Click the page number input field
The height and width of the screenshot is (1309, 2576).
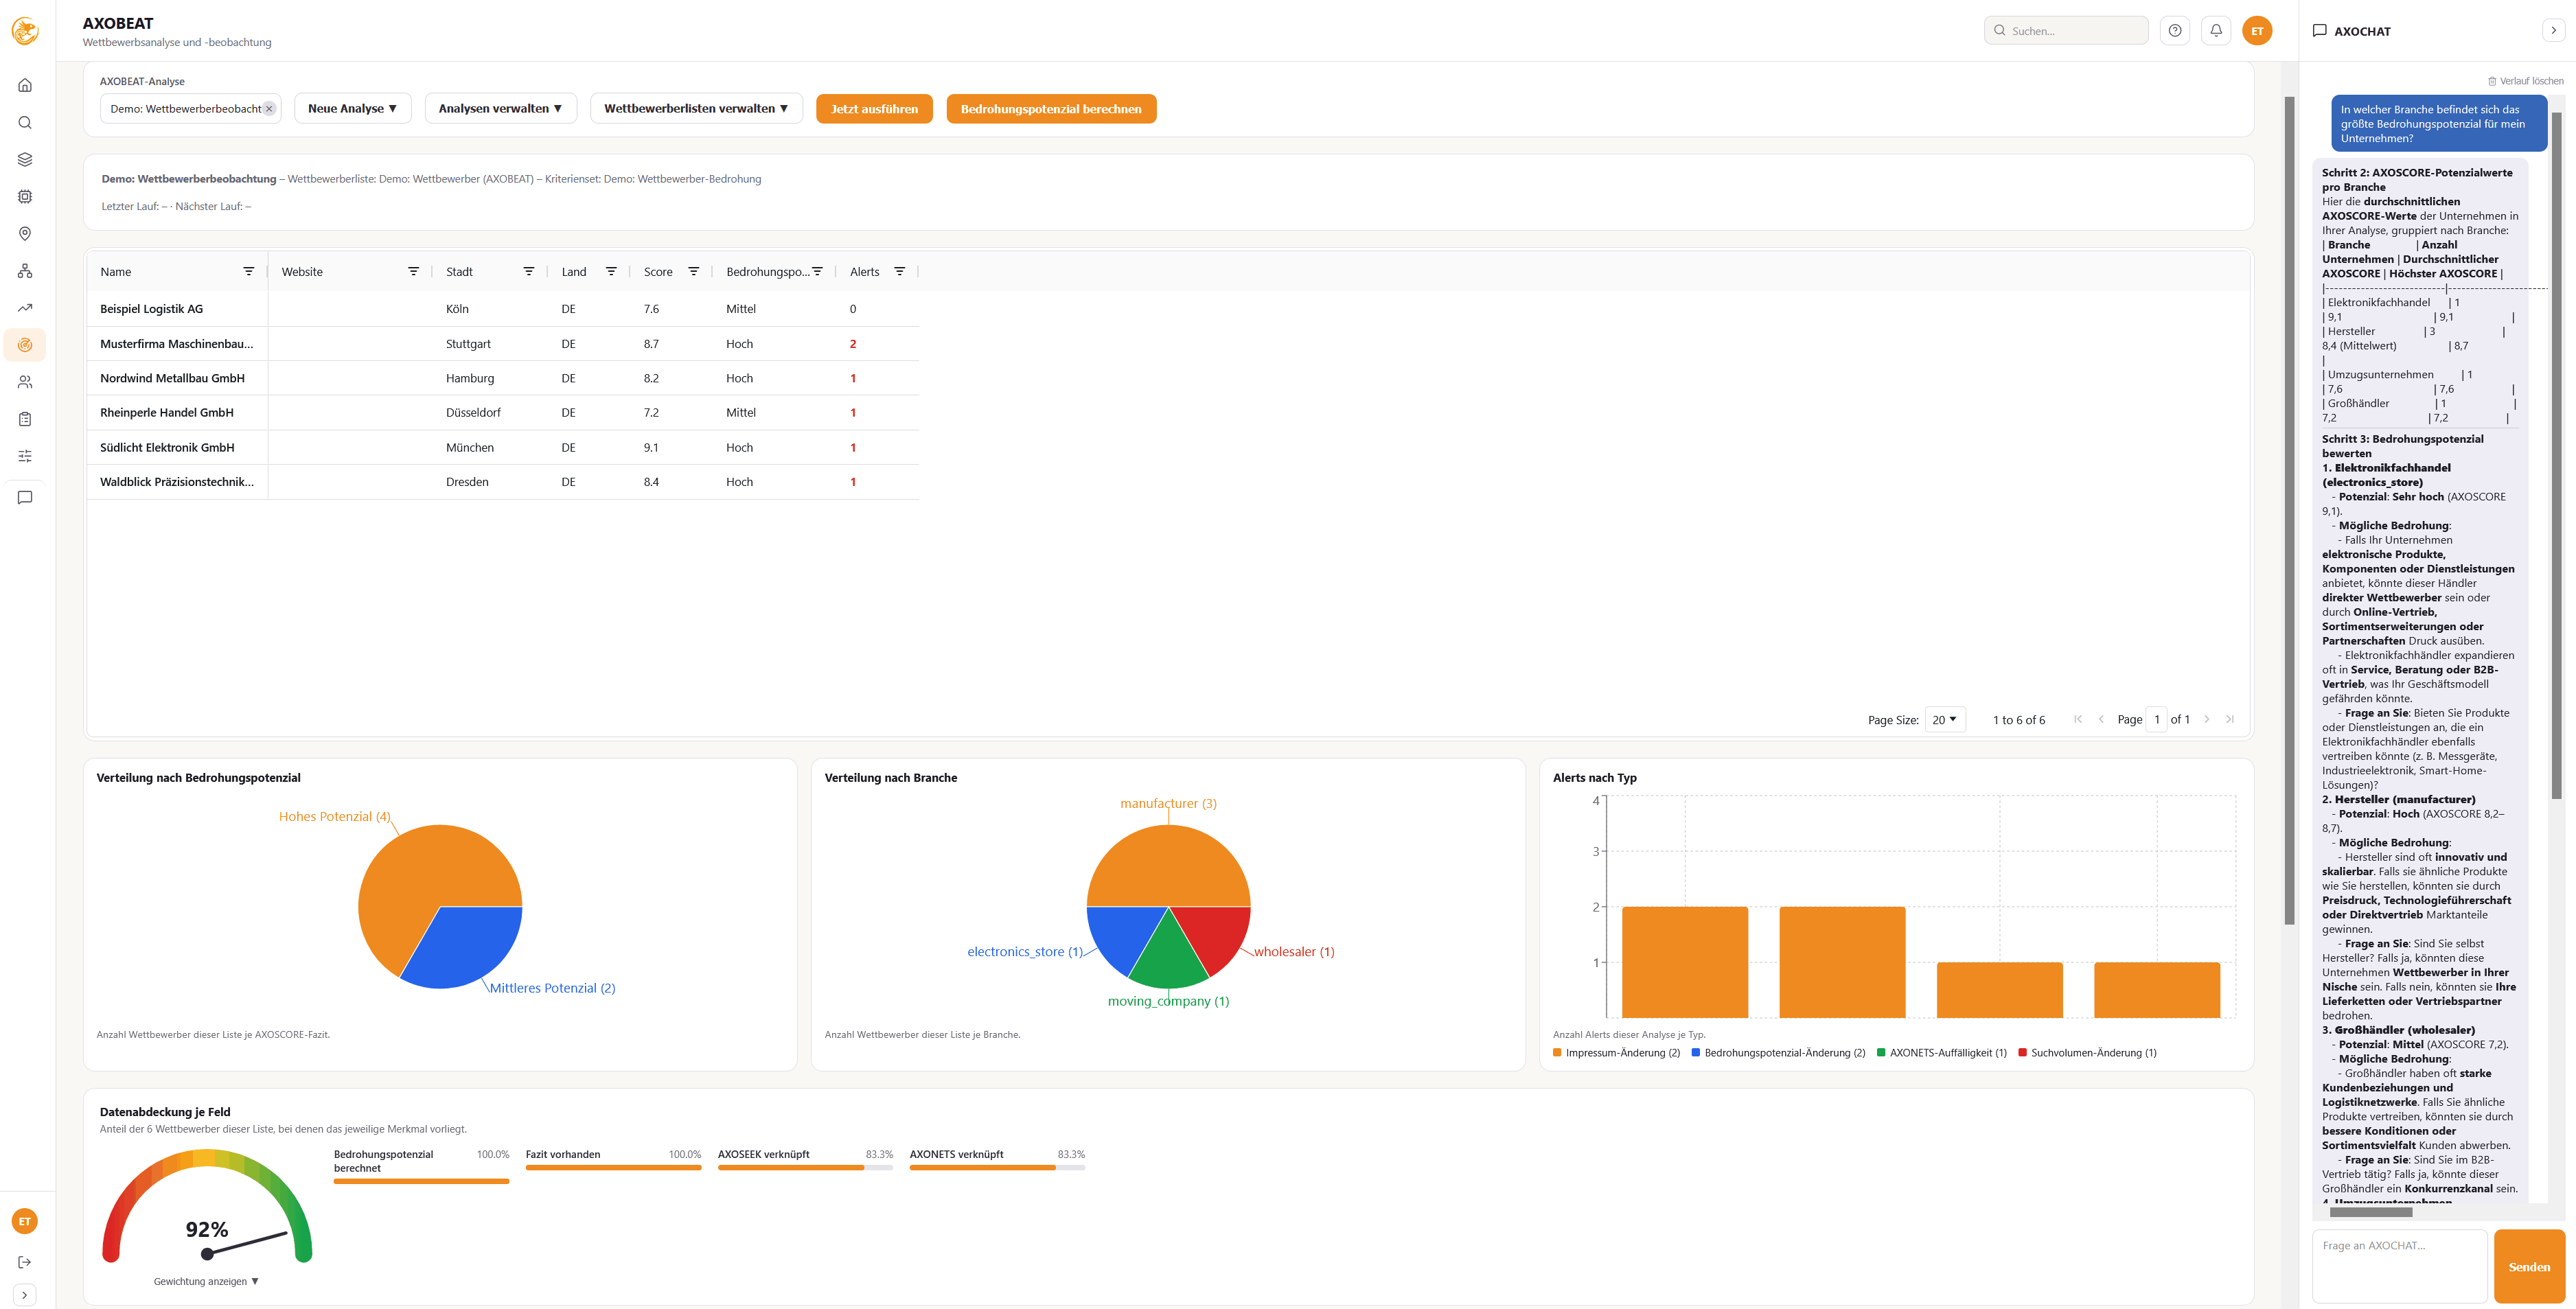pos(2157,720)
